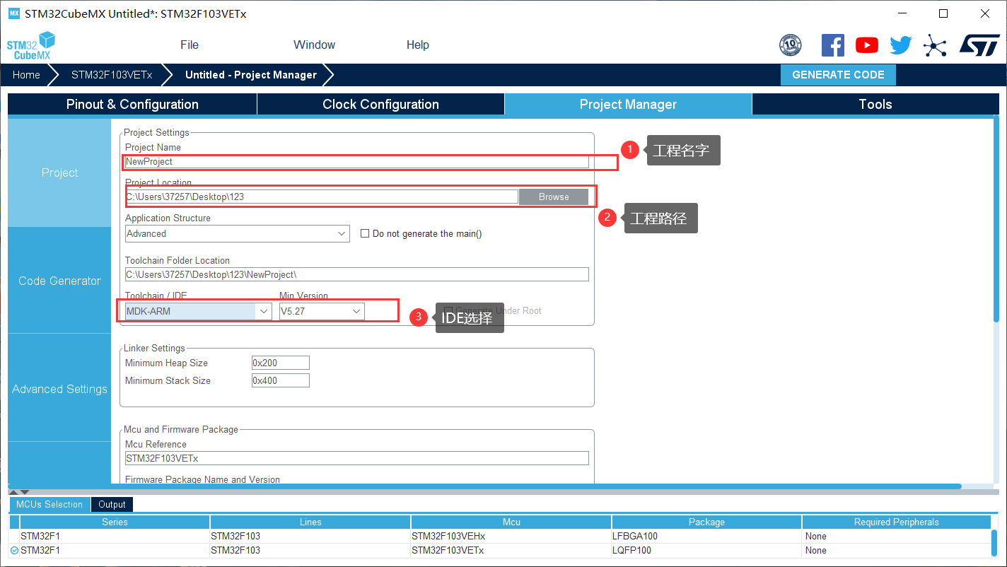Click the MCU table vertical scrollbar
This screenshot has height=567, width=1007.
[995, 543]
